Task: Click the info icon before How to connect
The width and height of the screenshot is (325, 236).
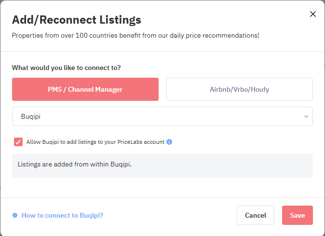Action: pos(15,215)
